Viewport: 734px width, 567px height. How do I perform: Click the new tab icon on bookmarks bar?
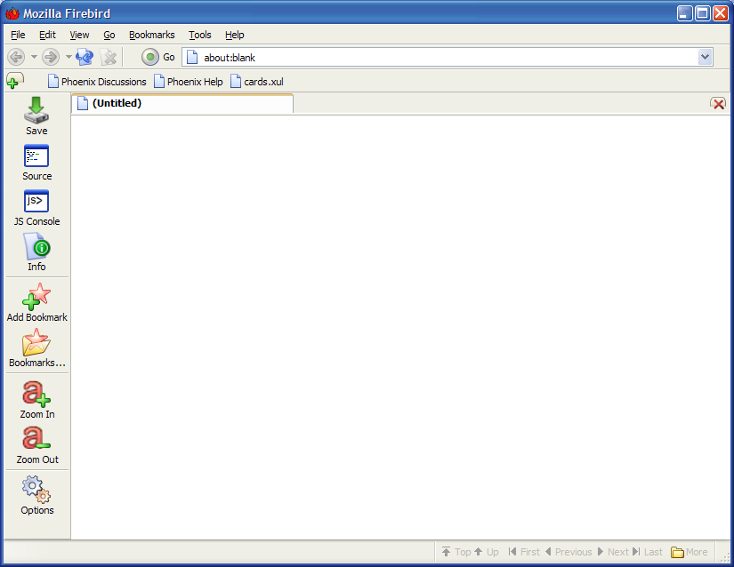[13, 82]
